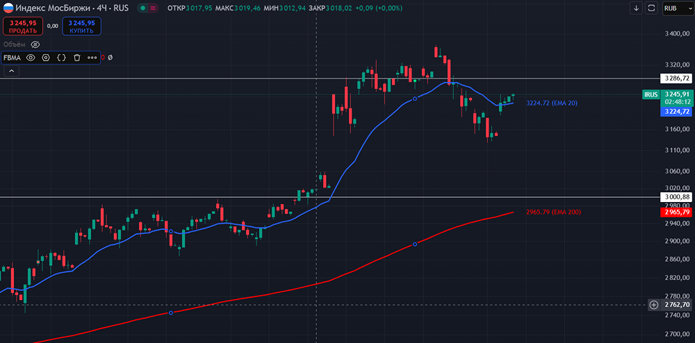Click the Russian flag symbol logo

coord(8,8)
